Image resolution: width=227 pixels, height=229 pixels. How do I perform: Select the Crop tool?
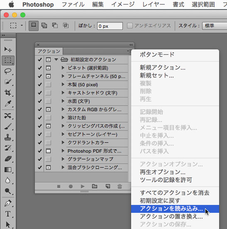(8, 93)
